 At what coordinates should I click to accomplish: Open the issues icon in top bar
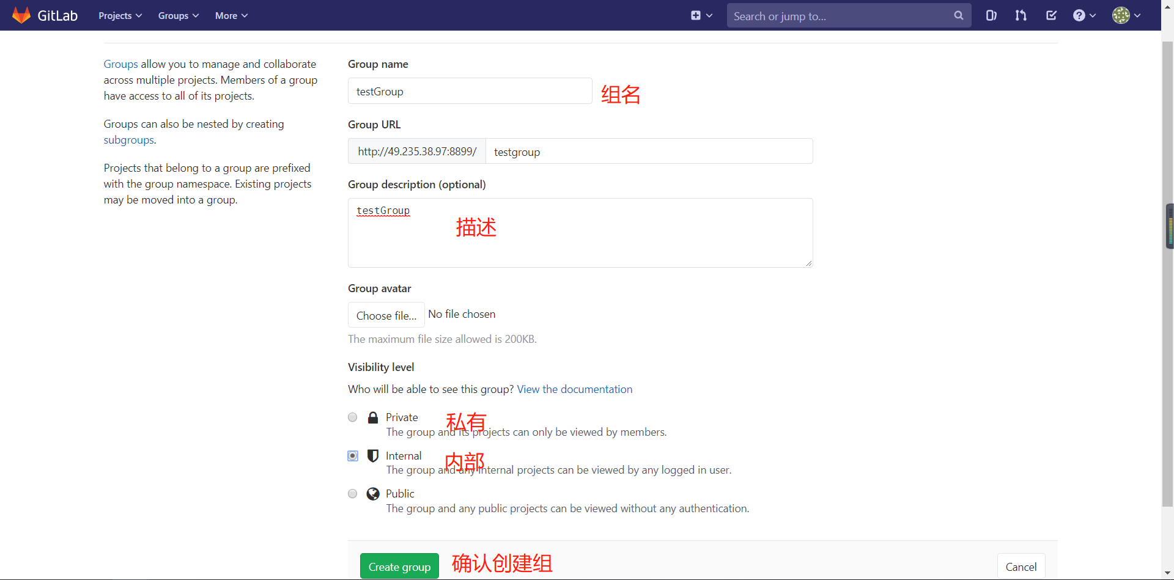pyautogui.click(x=991, y=15)
